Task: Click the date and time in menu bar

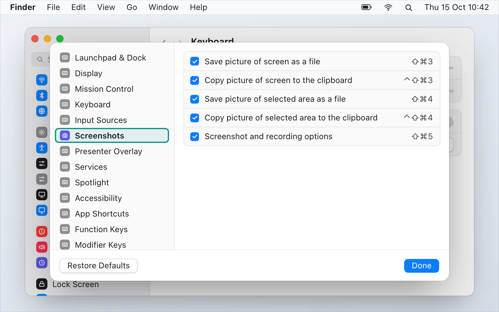Action: click(x=457, y=7)
